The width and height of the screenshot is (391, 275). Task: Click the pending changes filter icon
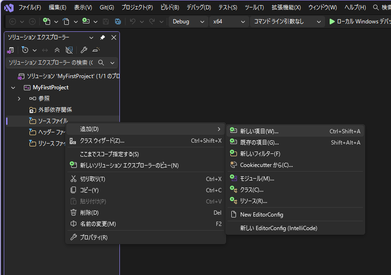[x=25, y=50]
